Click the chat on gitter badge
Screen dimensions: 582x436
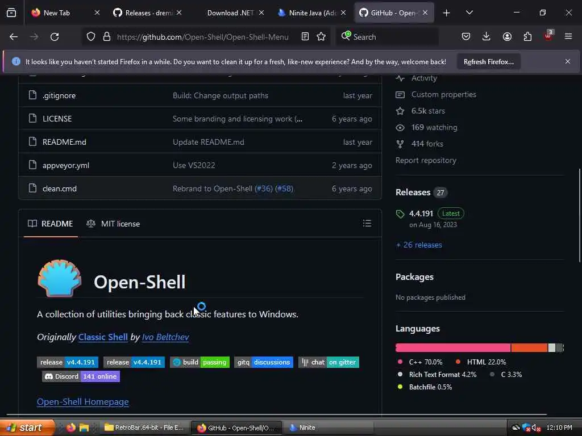(329, 362)
